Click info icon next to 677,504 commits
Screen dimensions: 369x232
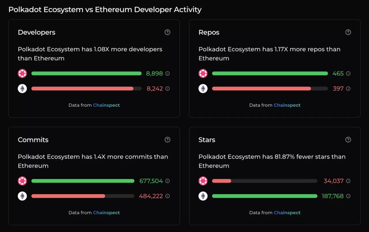167,181
